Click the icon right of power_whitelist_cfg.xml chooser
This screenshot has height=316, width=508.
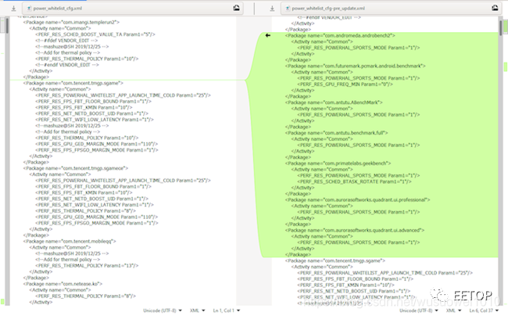point(237,8)
